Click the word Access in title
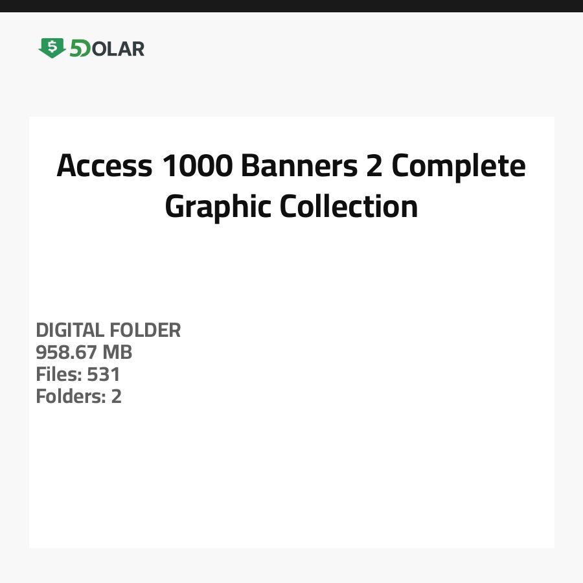 point(104,166)
